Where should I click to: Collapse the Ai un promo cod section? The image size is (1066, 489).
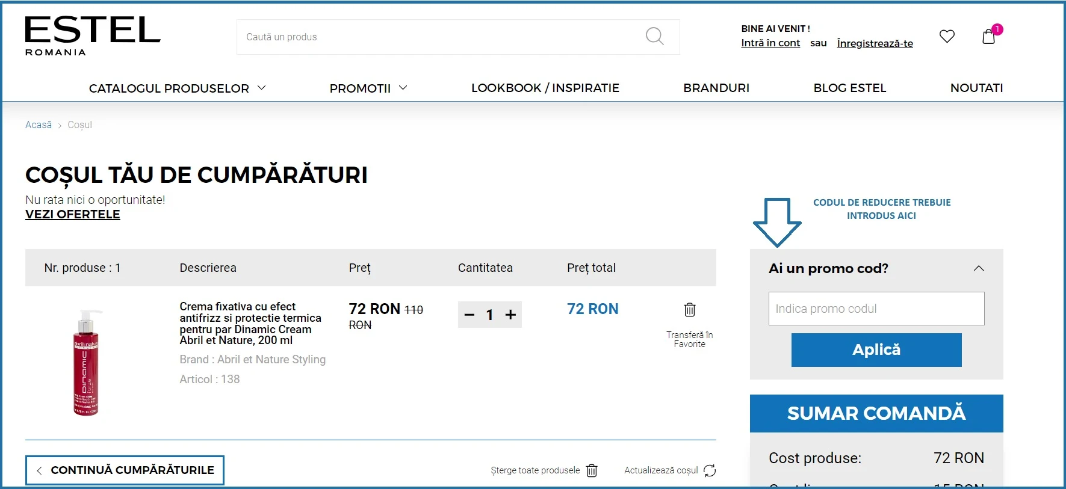tap(979, 268)
